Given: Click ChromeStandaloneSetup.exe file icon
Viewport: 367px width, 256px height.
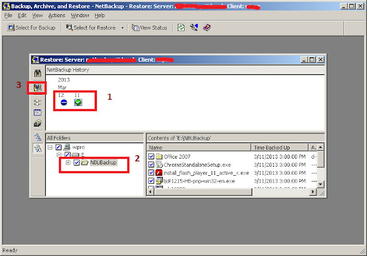Looking at the screenshot, I should (159, 164).
